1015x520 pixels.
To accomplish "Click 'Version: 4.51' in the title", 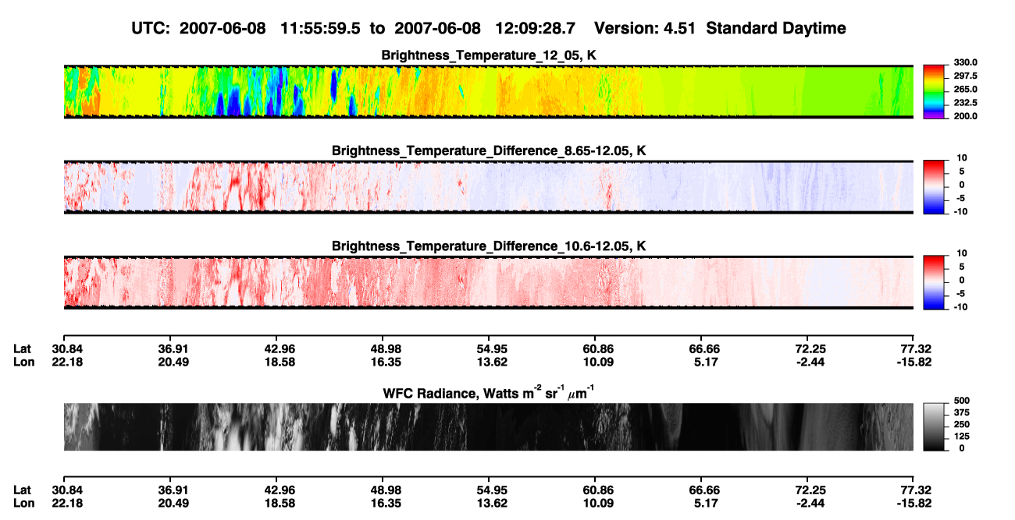I will [x=643, y=29].
